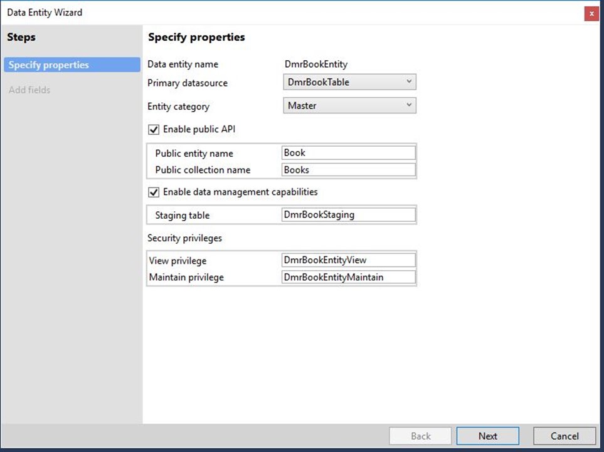
Task: Click the Public collection name field
Action: click(349, 170)
